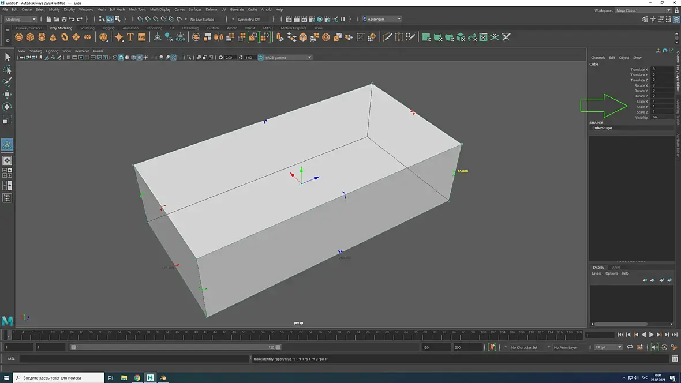The width and height of the screenshot is (681, 383).
Task: Expand the 24 fps frame rate dropdown
Action: (x=608, y=347)
